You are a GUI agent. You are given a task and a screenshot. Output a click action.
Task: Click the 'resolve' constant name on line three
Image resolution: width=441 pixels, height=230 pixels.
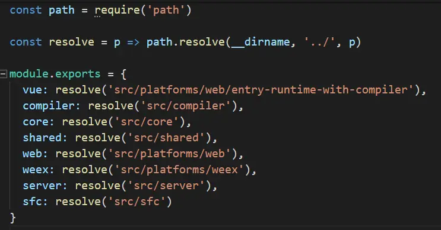(x=71, y=43)
